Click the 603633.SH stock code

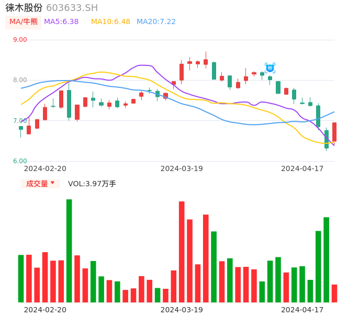coord(72,8)
